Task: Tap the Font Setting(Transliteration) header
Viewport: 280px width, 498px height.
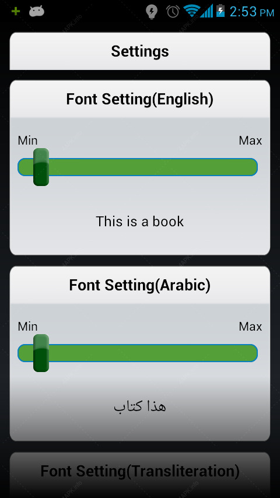Action: tap(140, 471)
